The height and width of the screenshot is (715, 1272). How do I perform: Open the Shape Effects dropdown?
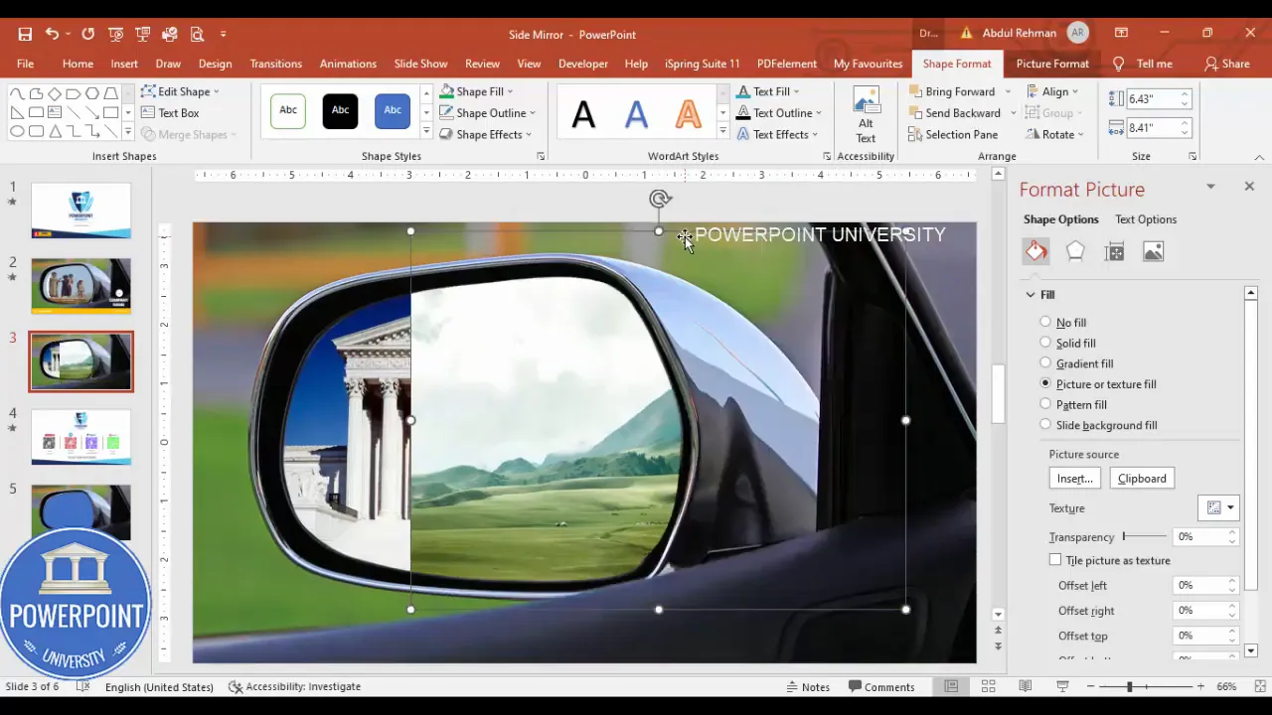pyautogui.click(x=529, y=134)
